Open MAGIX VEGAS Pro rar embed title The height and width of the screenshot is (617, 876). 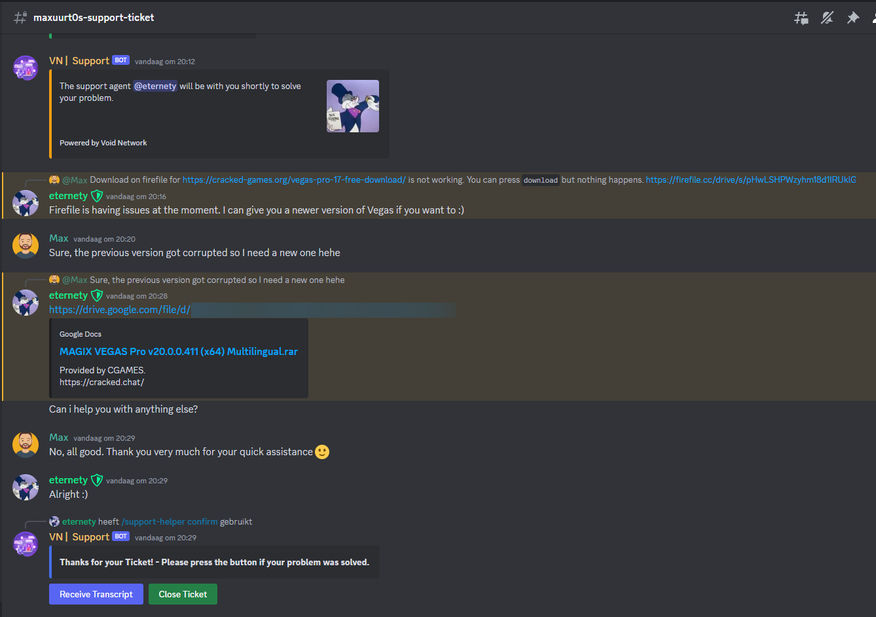(x=178, y=352)
